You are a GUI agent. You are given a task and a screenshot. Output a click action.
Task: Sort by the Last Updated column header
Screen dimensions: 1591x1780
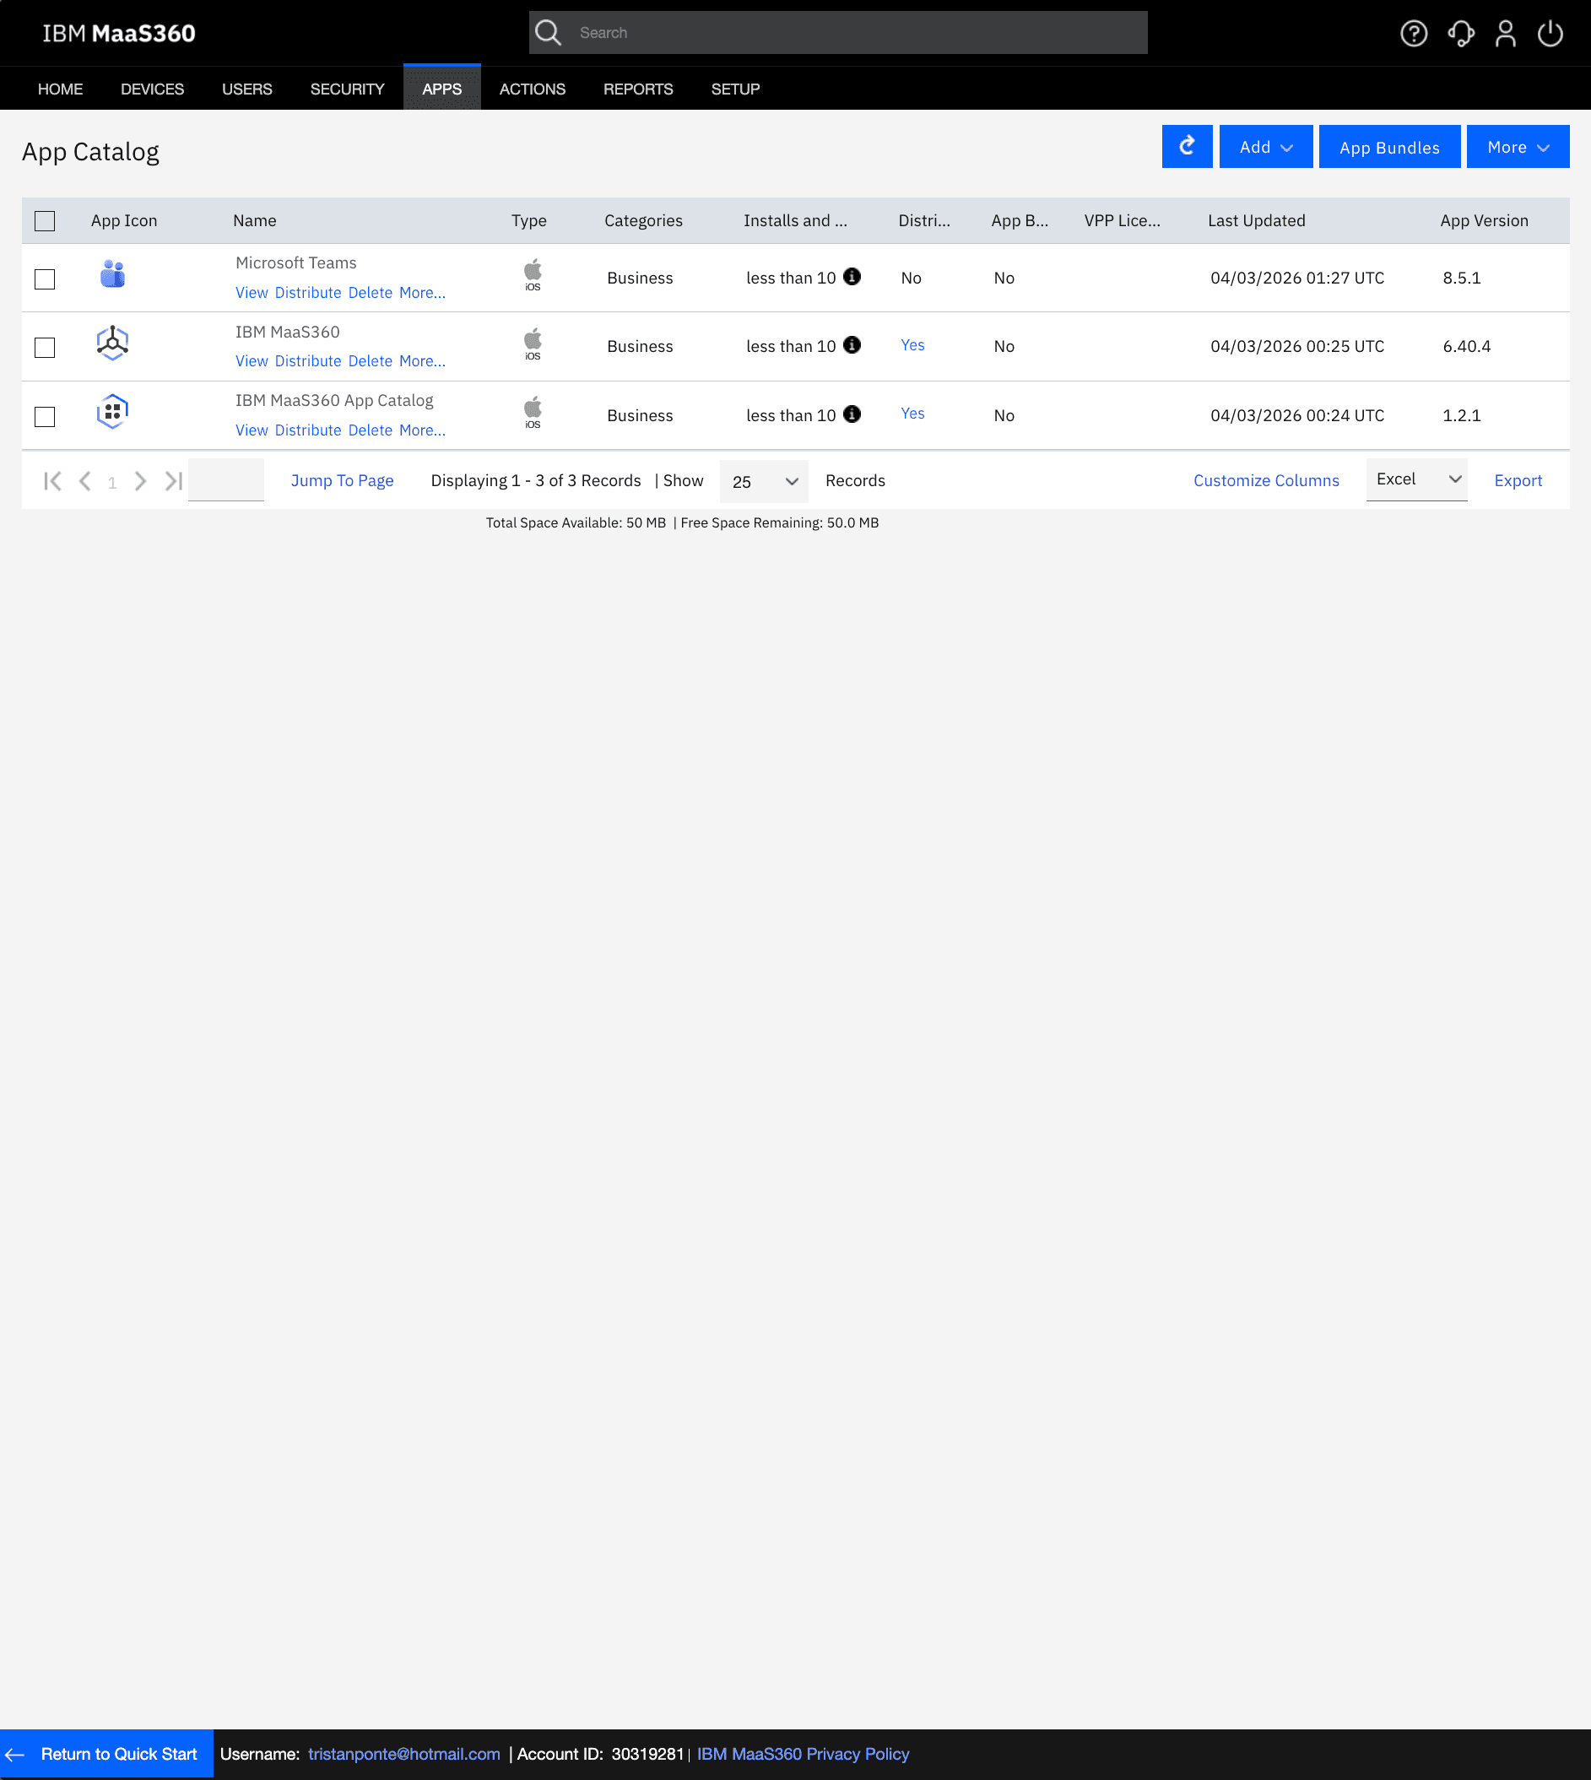(1256, 220)
